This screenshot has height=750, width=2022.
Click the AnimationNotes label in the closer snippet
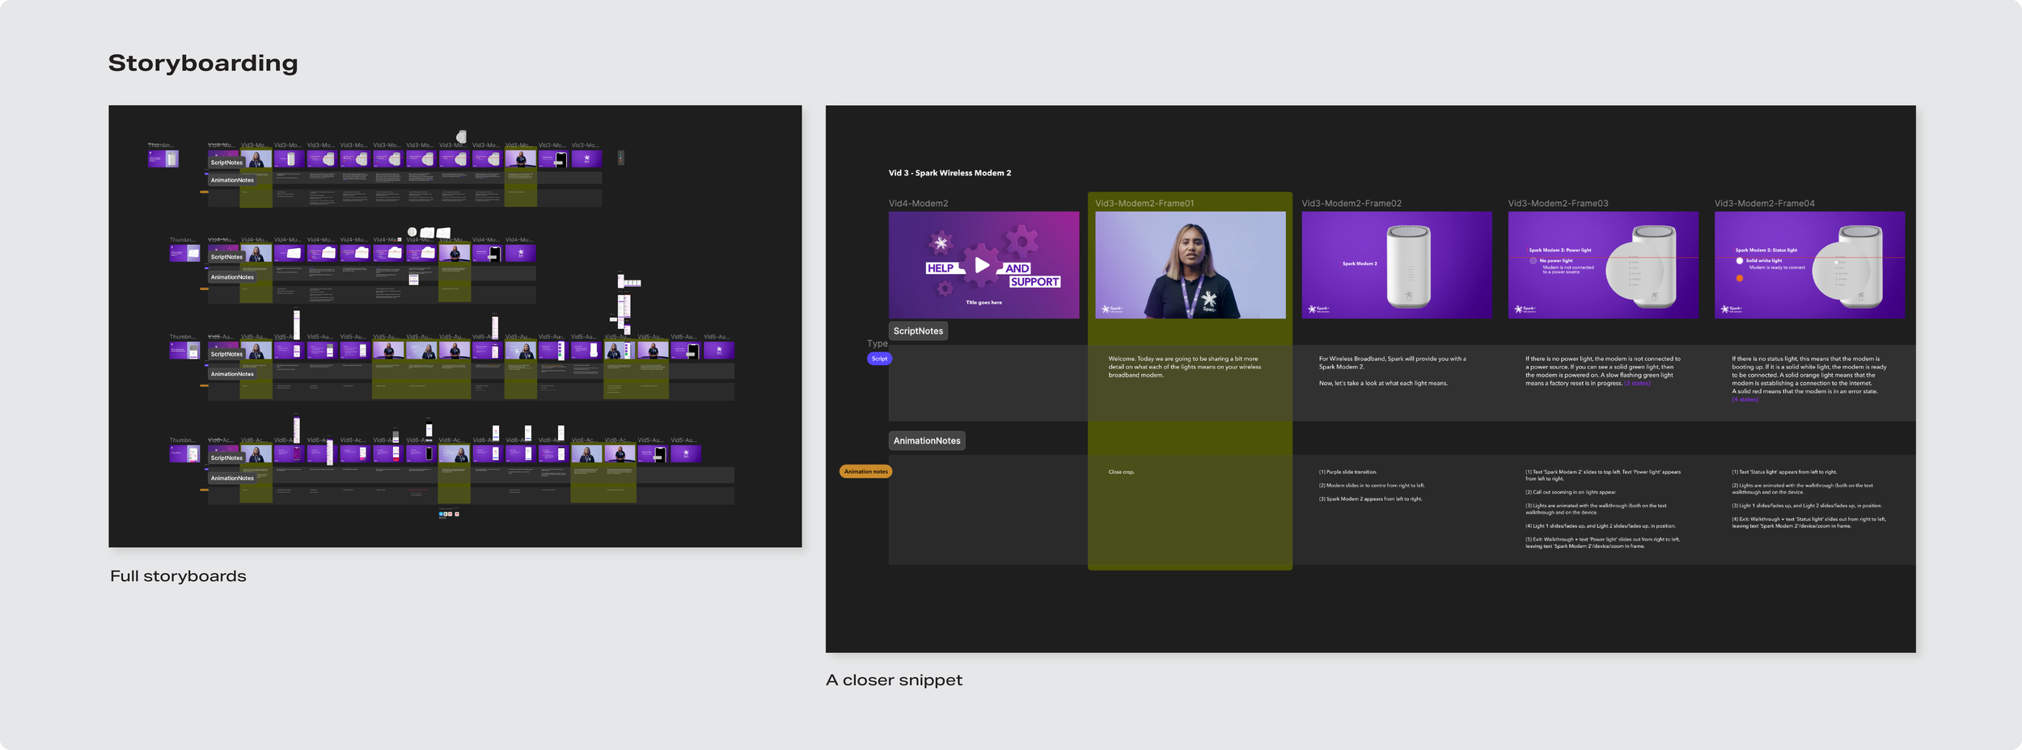(x=927, y=440)
